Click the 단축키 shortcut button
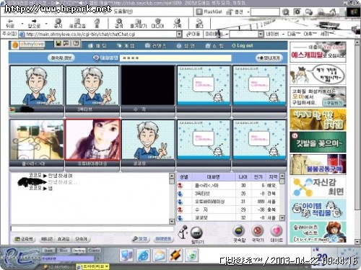The width and height of the screenshot is (361, 270). (81, 239)
